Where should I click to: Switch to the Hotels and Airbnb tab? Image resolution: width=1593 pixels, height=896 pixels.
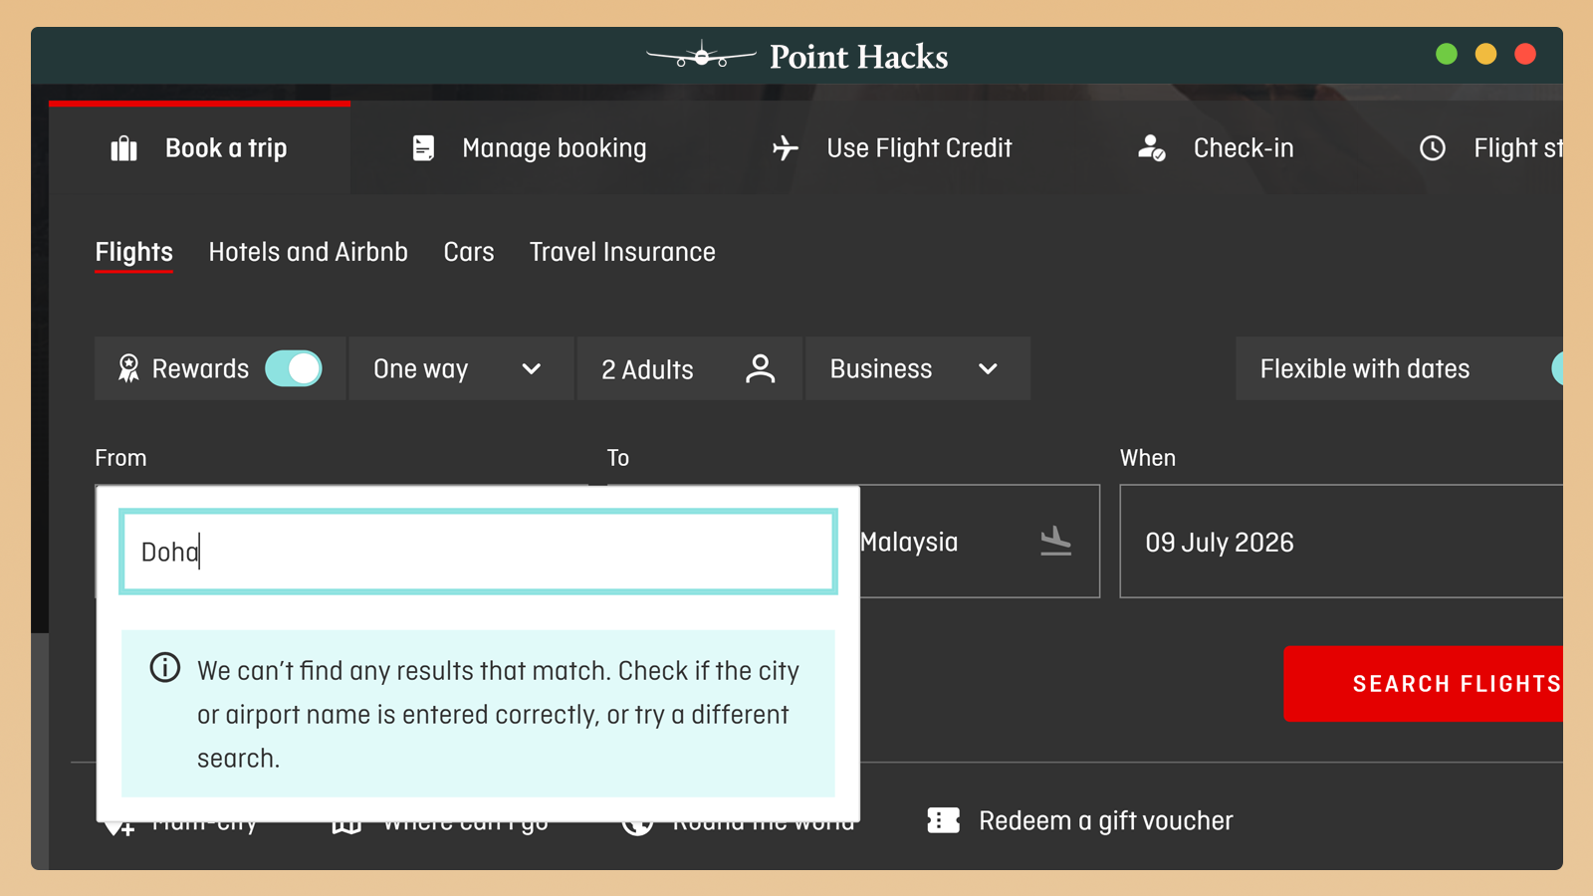click(308, 252)
